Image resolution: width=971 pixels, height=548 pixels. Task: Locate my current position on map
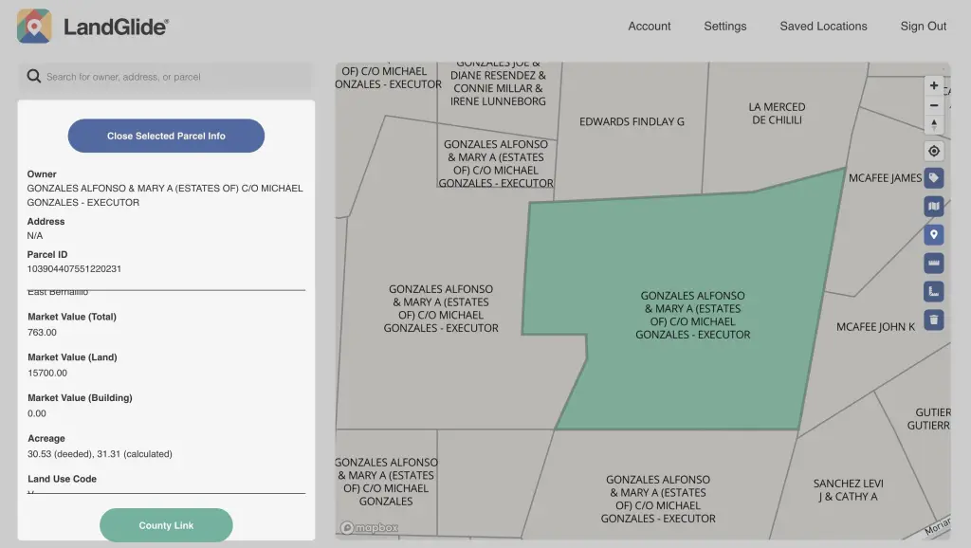click(934, 152)
